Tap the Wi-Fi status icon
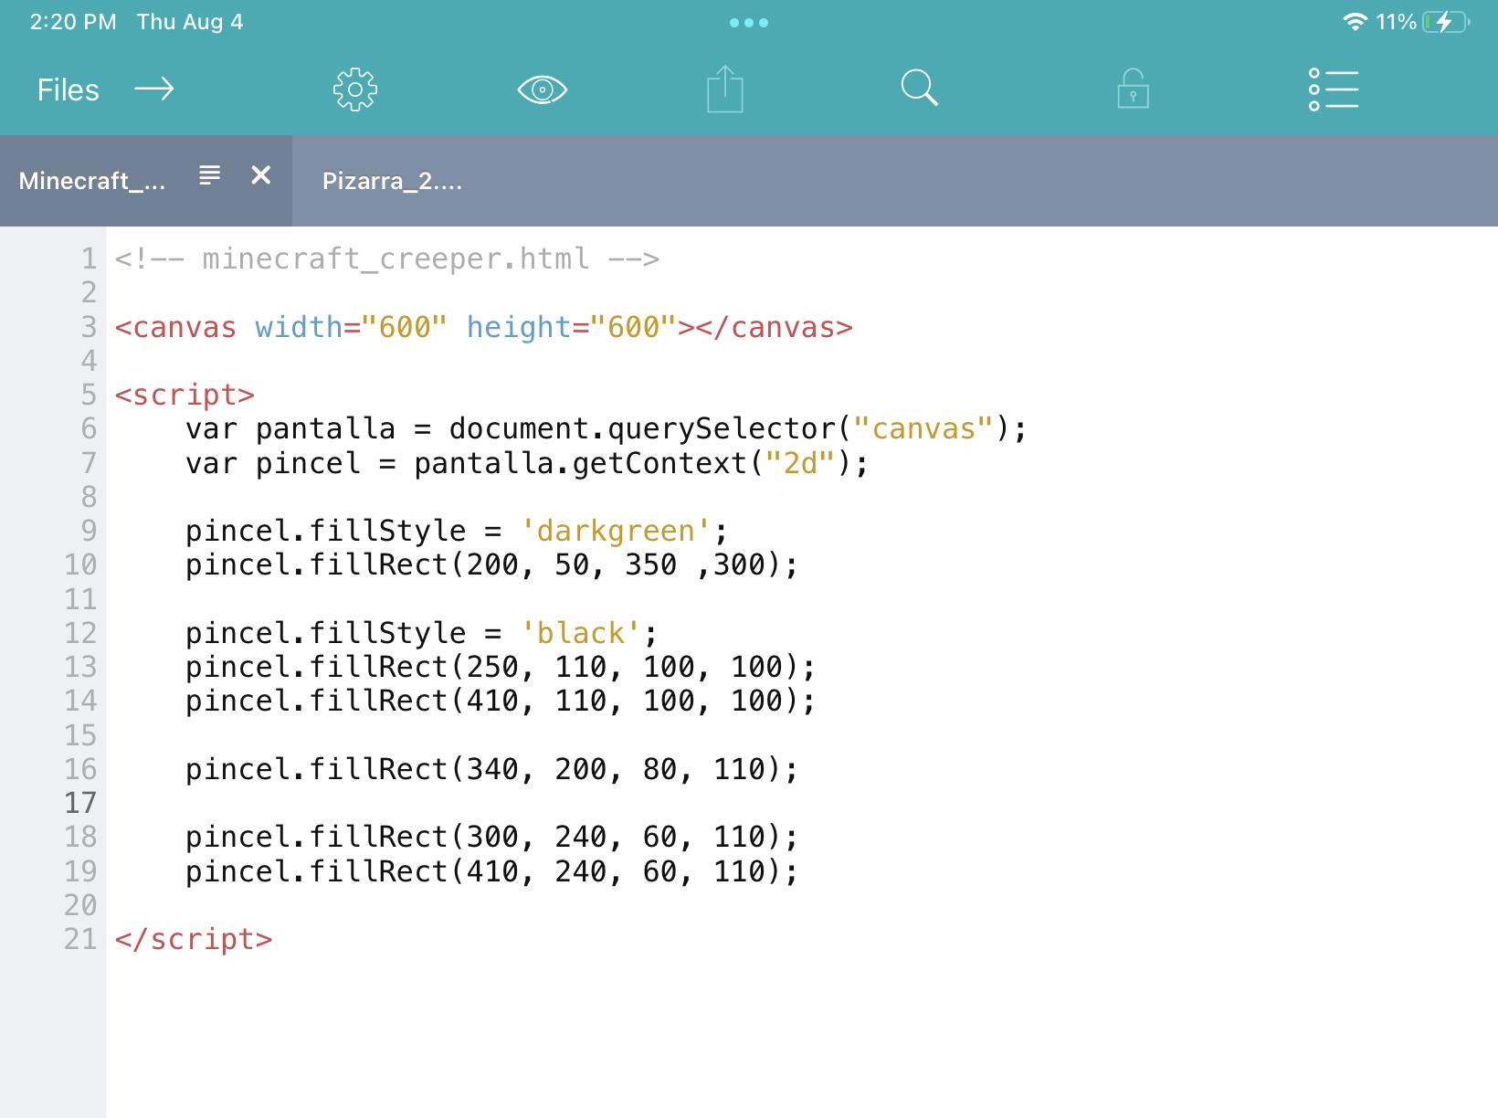 pyautogui.click(x=1355, y=22)
